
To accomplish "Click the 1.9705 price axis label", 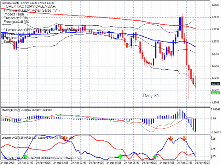I will click(x=215, y=102).
